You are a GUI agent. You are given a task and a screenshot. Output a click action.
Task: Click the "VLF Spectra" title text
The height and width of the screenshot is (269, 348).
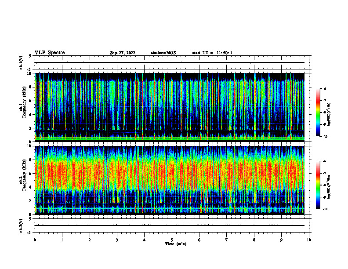(x=50, y=53)
